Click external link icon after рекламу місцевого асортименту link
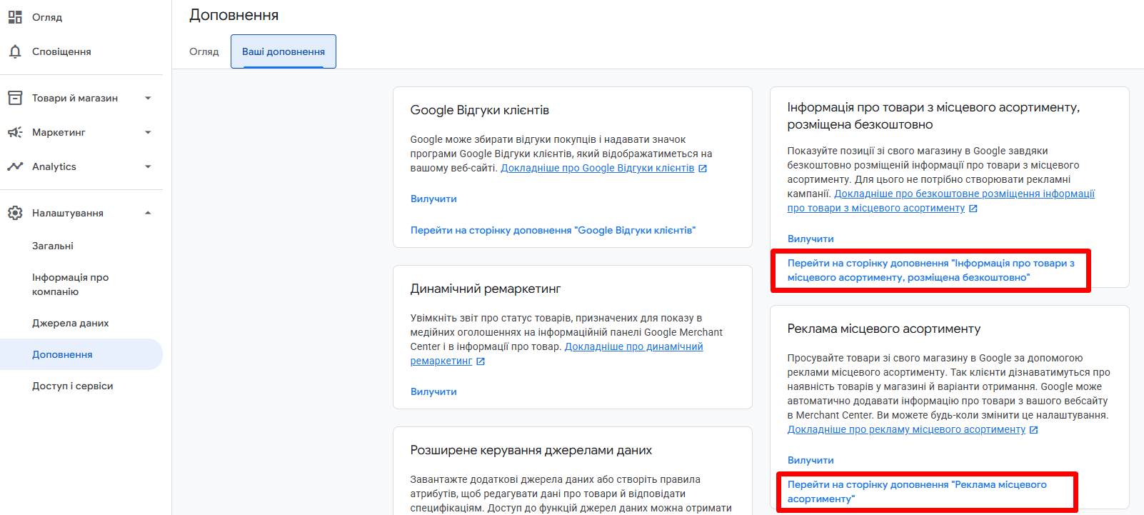Screen dimensions: 1144x515 pos(1034,430)
